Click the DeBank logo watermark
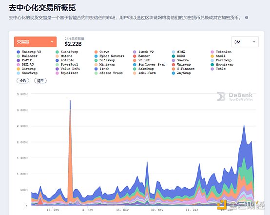The width and height of the screenshot is (270, 215). [x=235, y=97]
